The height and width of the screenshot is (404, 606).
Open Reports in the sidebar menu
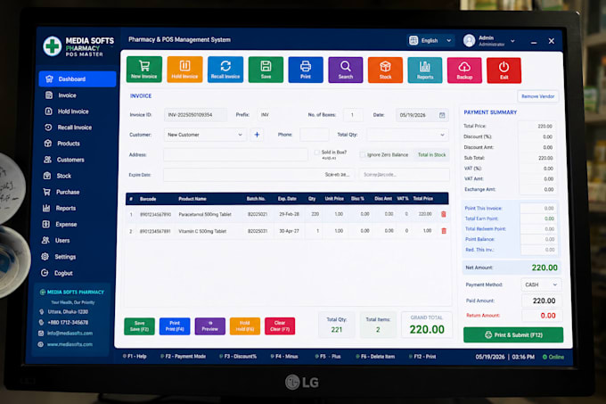pos(66,208)
